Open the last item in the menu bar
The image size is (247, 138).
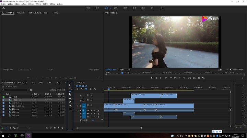(x=60, y=4)
